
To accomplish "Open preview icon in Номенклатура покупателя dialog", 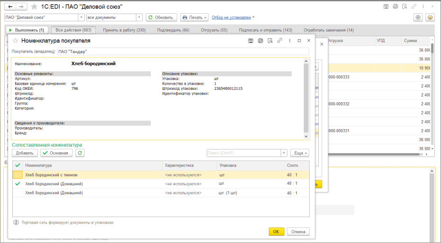I will click(270, 41).
